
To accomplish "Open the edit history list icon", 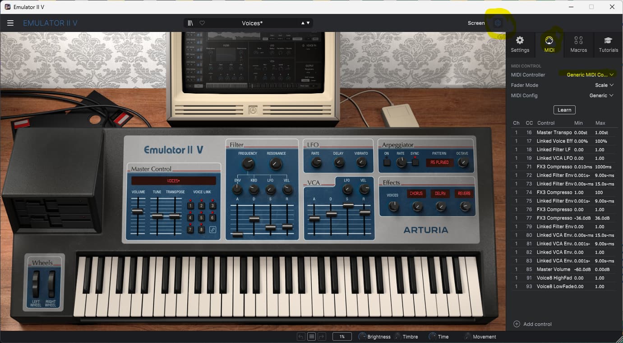I will [x=311, y=337].
